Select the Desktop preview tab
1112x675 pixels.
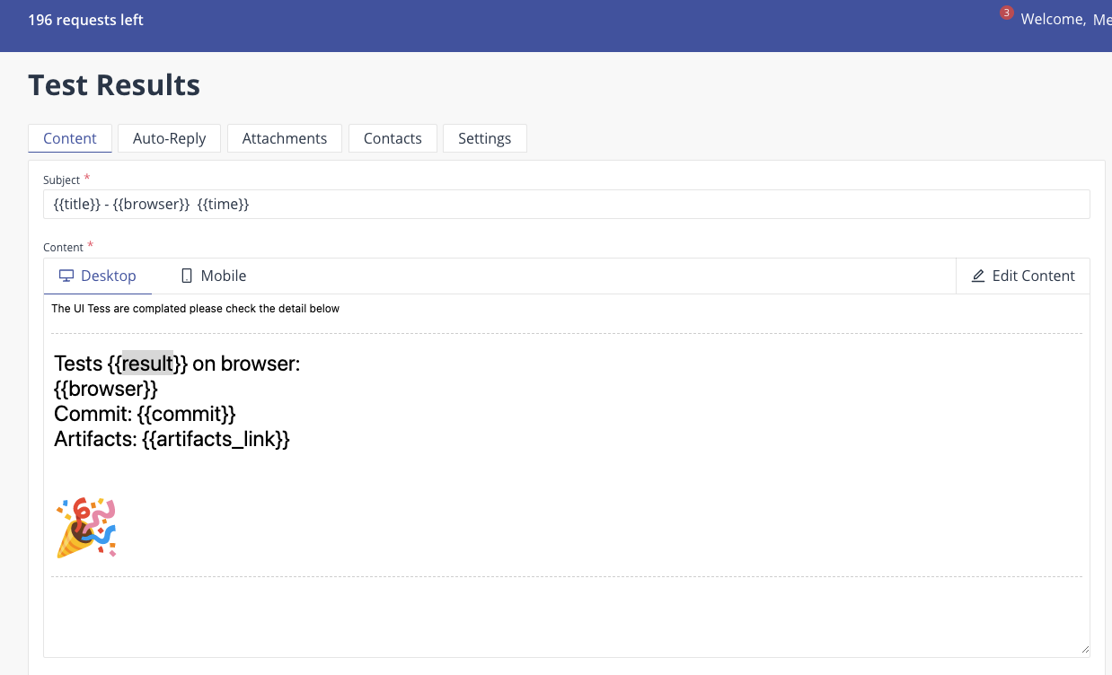click(x=98, y=276)
